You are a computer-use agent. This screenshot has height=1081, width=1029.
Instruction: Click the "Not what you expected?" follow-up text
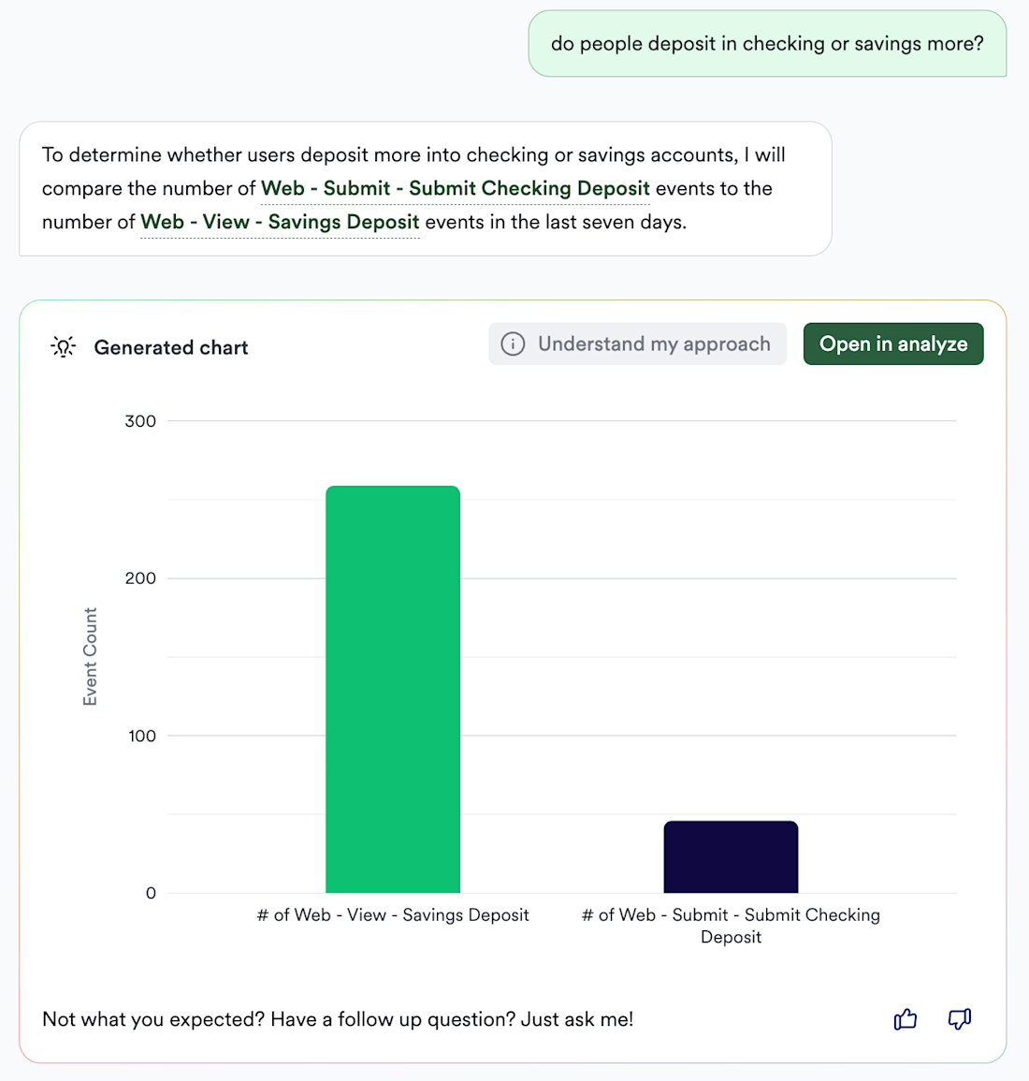pyautogui.click(x=338, y=1019)
